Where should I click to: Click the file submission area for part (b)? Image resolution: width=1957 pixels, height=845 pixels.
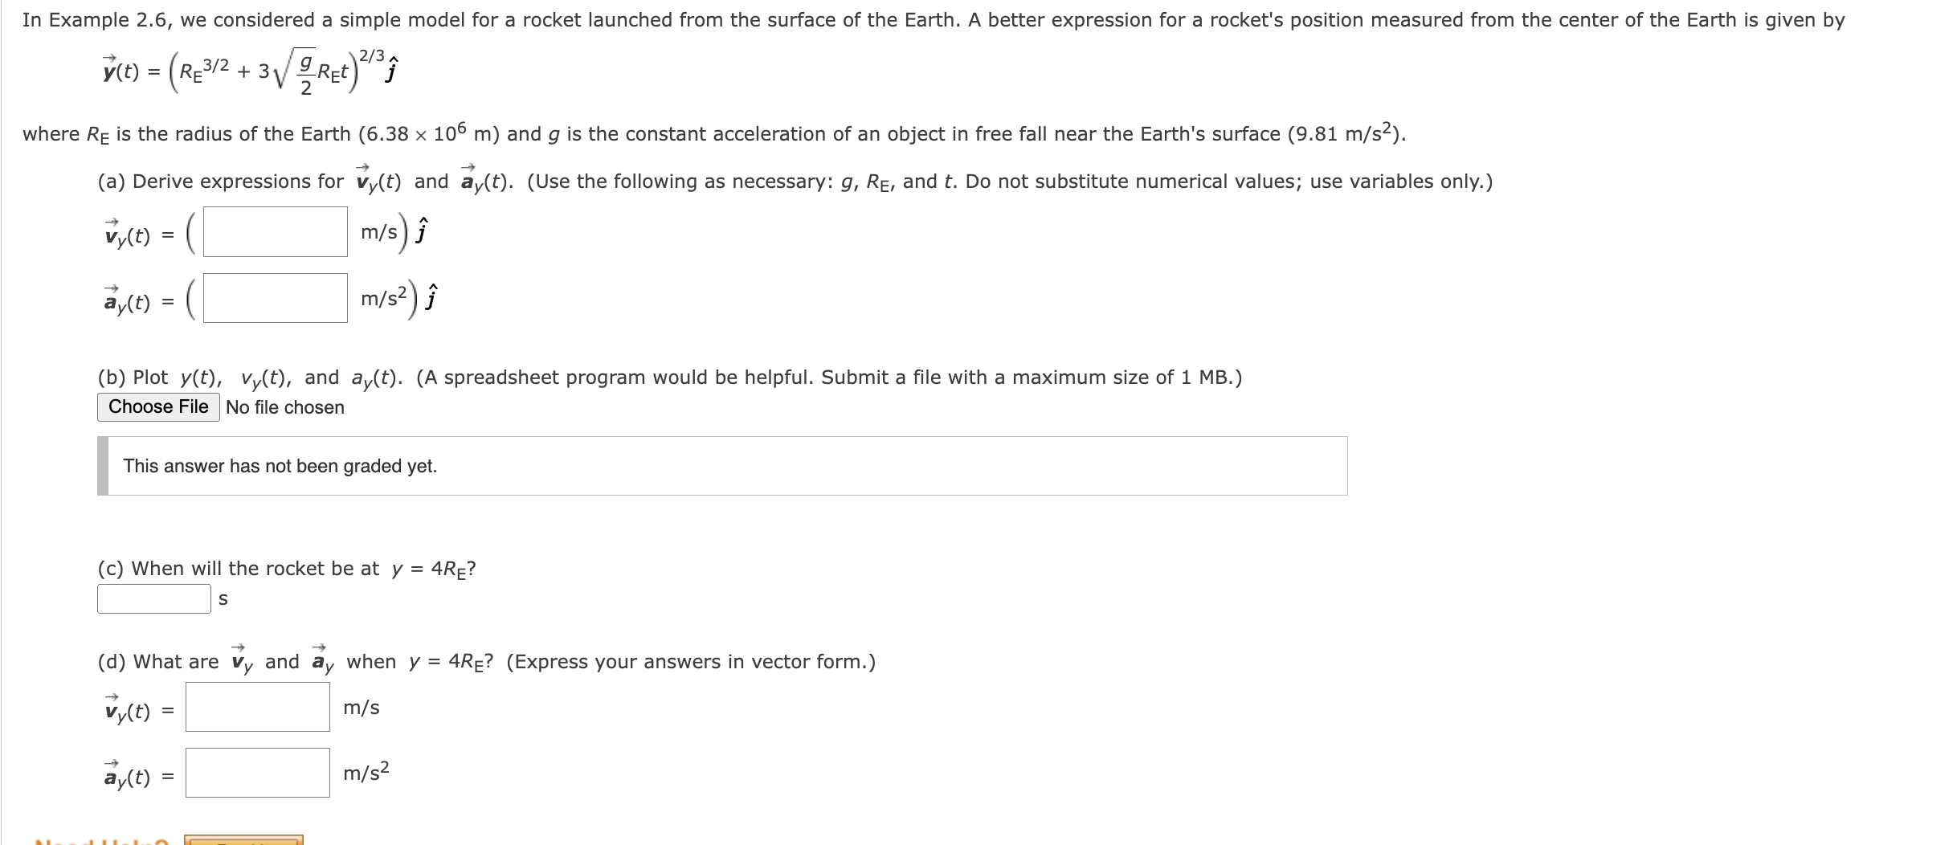(x=158, y=406)
